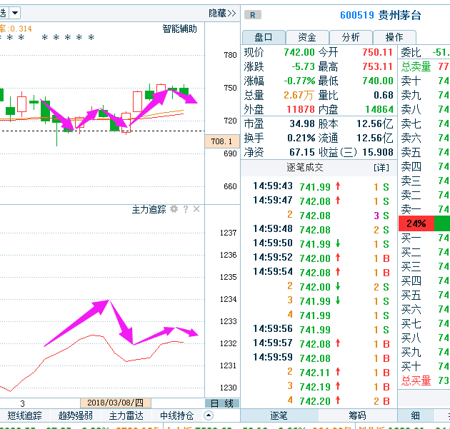Collapse the side panel with 隐藏>>
The width and height of the screenshot is (450, 429).
point(222,13)
